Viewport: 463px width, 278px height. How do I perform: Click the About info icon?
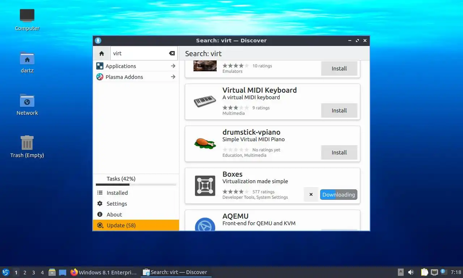click(x=100, y=215)
